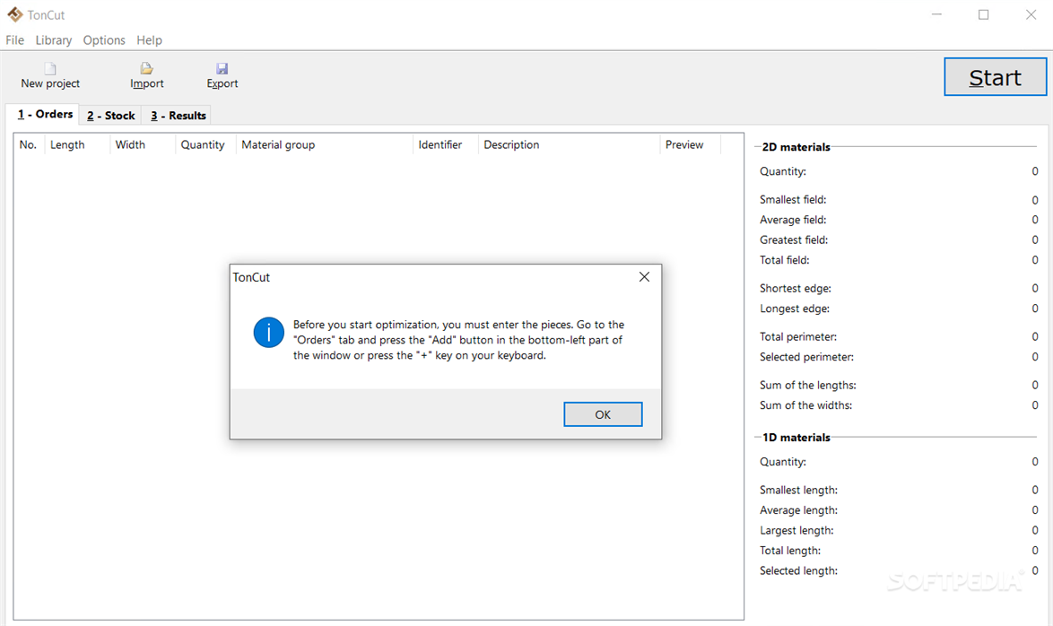
Task: Click the Selected perimeter label
Action: pyautogui.click(x=806, y=357)
